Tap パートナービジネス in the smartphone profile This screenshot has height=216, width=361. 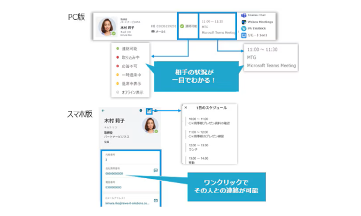pyautogui.click(x=117, y=137)
